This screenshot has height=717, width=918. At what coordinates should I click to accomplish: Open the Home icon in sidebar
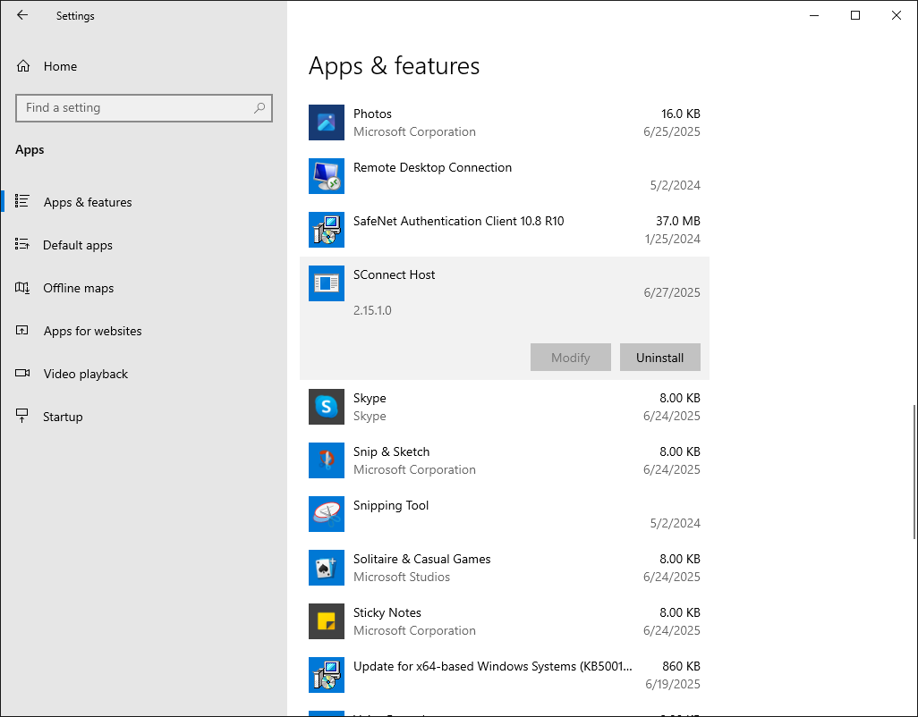pyautogui.click(x=23, y=66)
